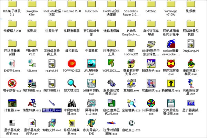207x138 pixels.
Task: Select the 虚拟软盘 folder
Action: point(71,43)
